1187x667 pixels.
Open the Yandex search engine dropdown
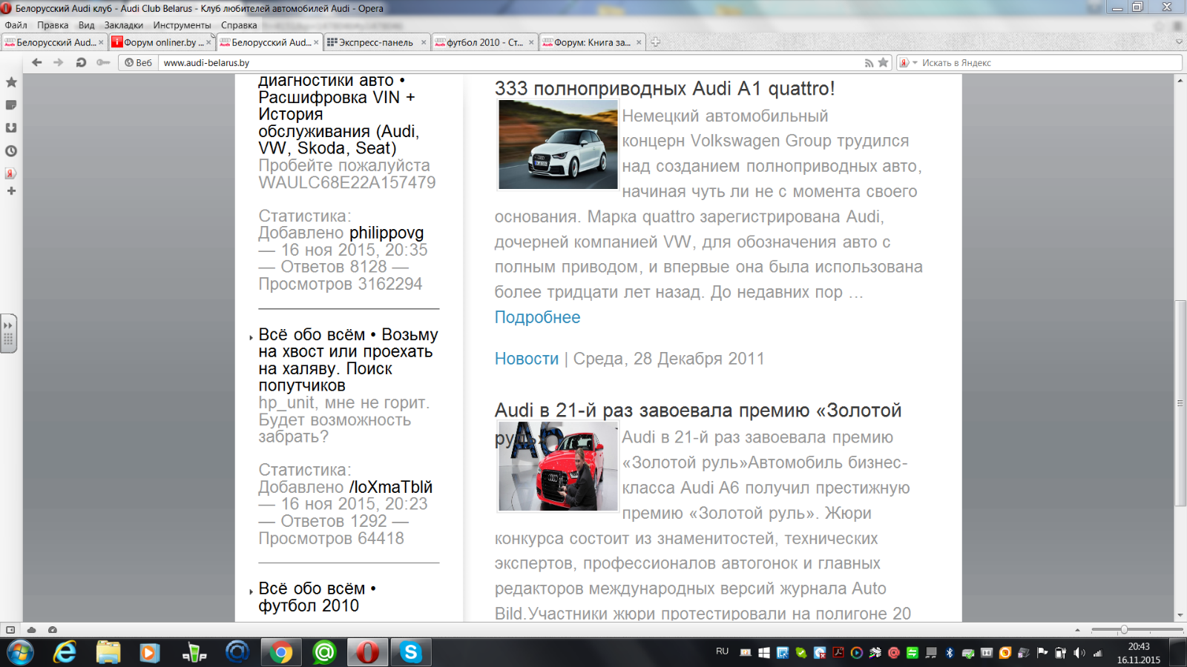click(909, 63)
